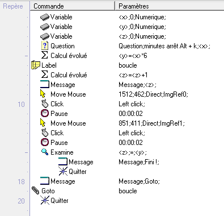The height and width of the screenshot is (216, 224).
Task: Select Examine parameter <z>;=;<y>;
Action: (133, 152)
